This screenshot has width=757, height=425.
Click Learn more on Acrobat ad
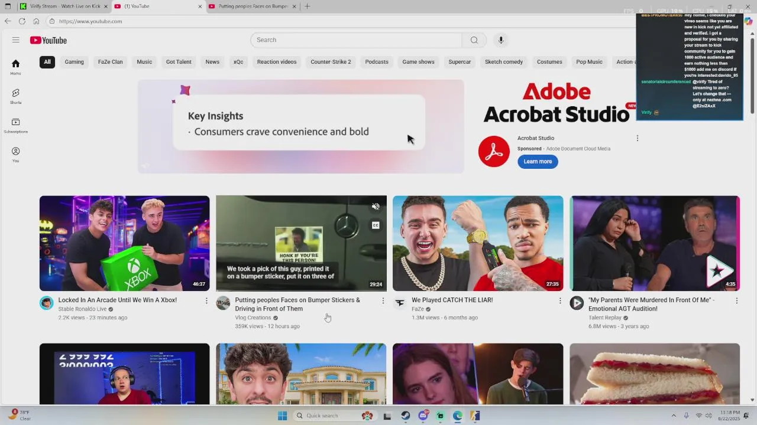538,162
